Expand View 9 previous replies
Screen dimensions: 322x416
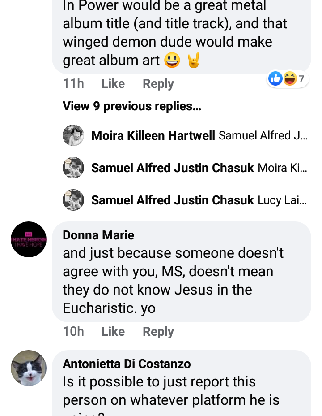click(x=132, y=106)
